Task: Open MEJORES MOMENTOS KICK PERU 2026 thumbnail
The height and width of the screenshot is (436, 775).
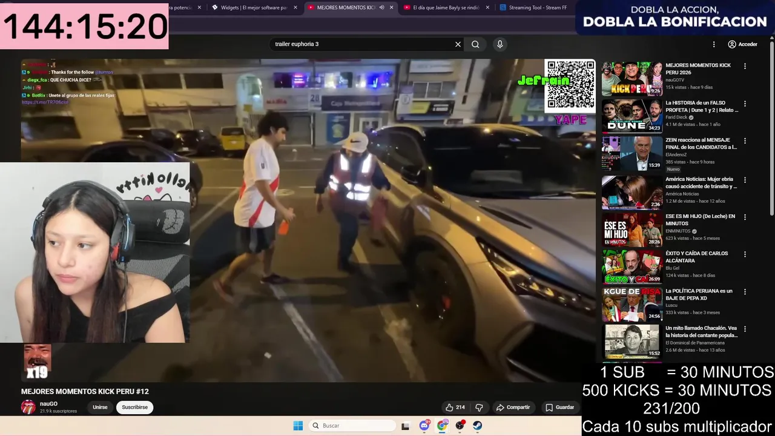Action: click(x=632, y=79)
